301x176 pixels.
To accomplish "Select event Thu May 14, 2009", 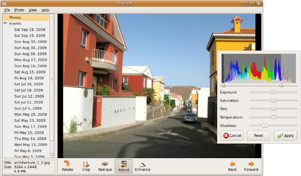I will point(31,139).
